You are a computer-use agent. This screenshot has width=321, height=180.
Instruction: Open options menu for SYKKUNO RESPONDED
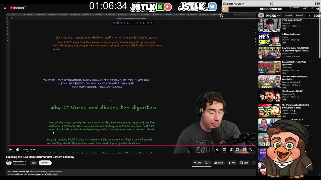(312, 21)
